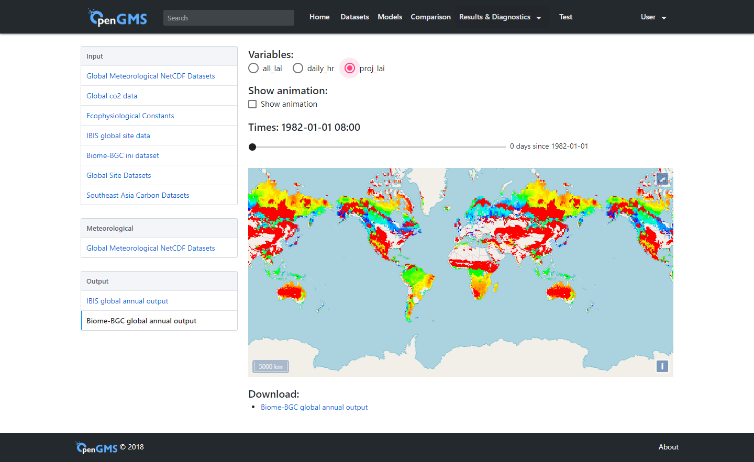The height and width of the screenshot is (462, 754).
Task: Open the Datasets menu item
Action: [354, 17]
